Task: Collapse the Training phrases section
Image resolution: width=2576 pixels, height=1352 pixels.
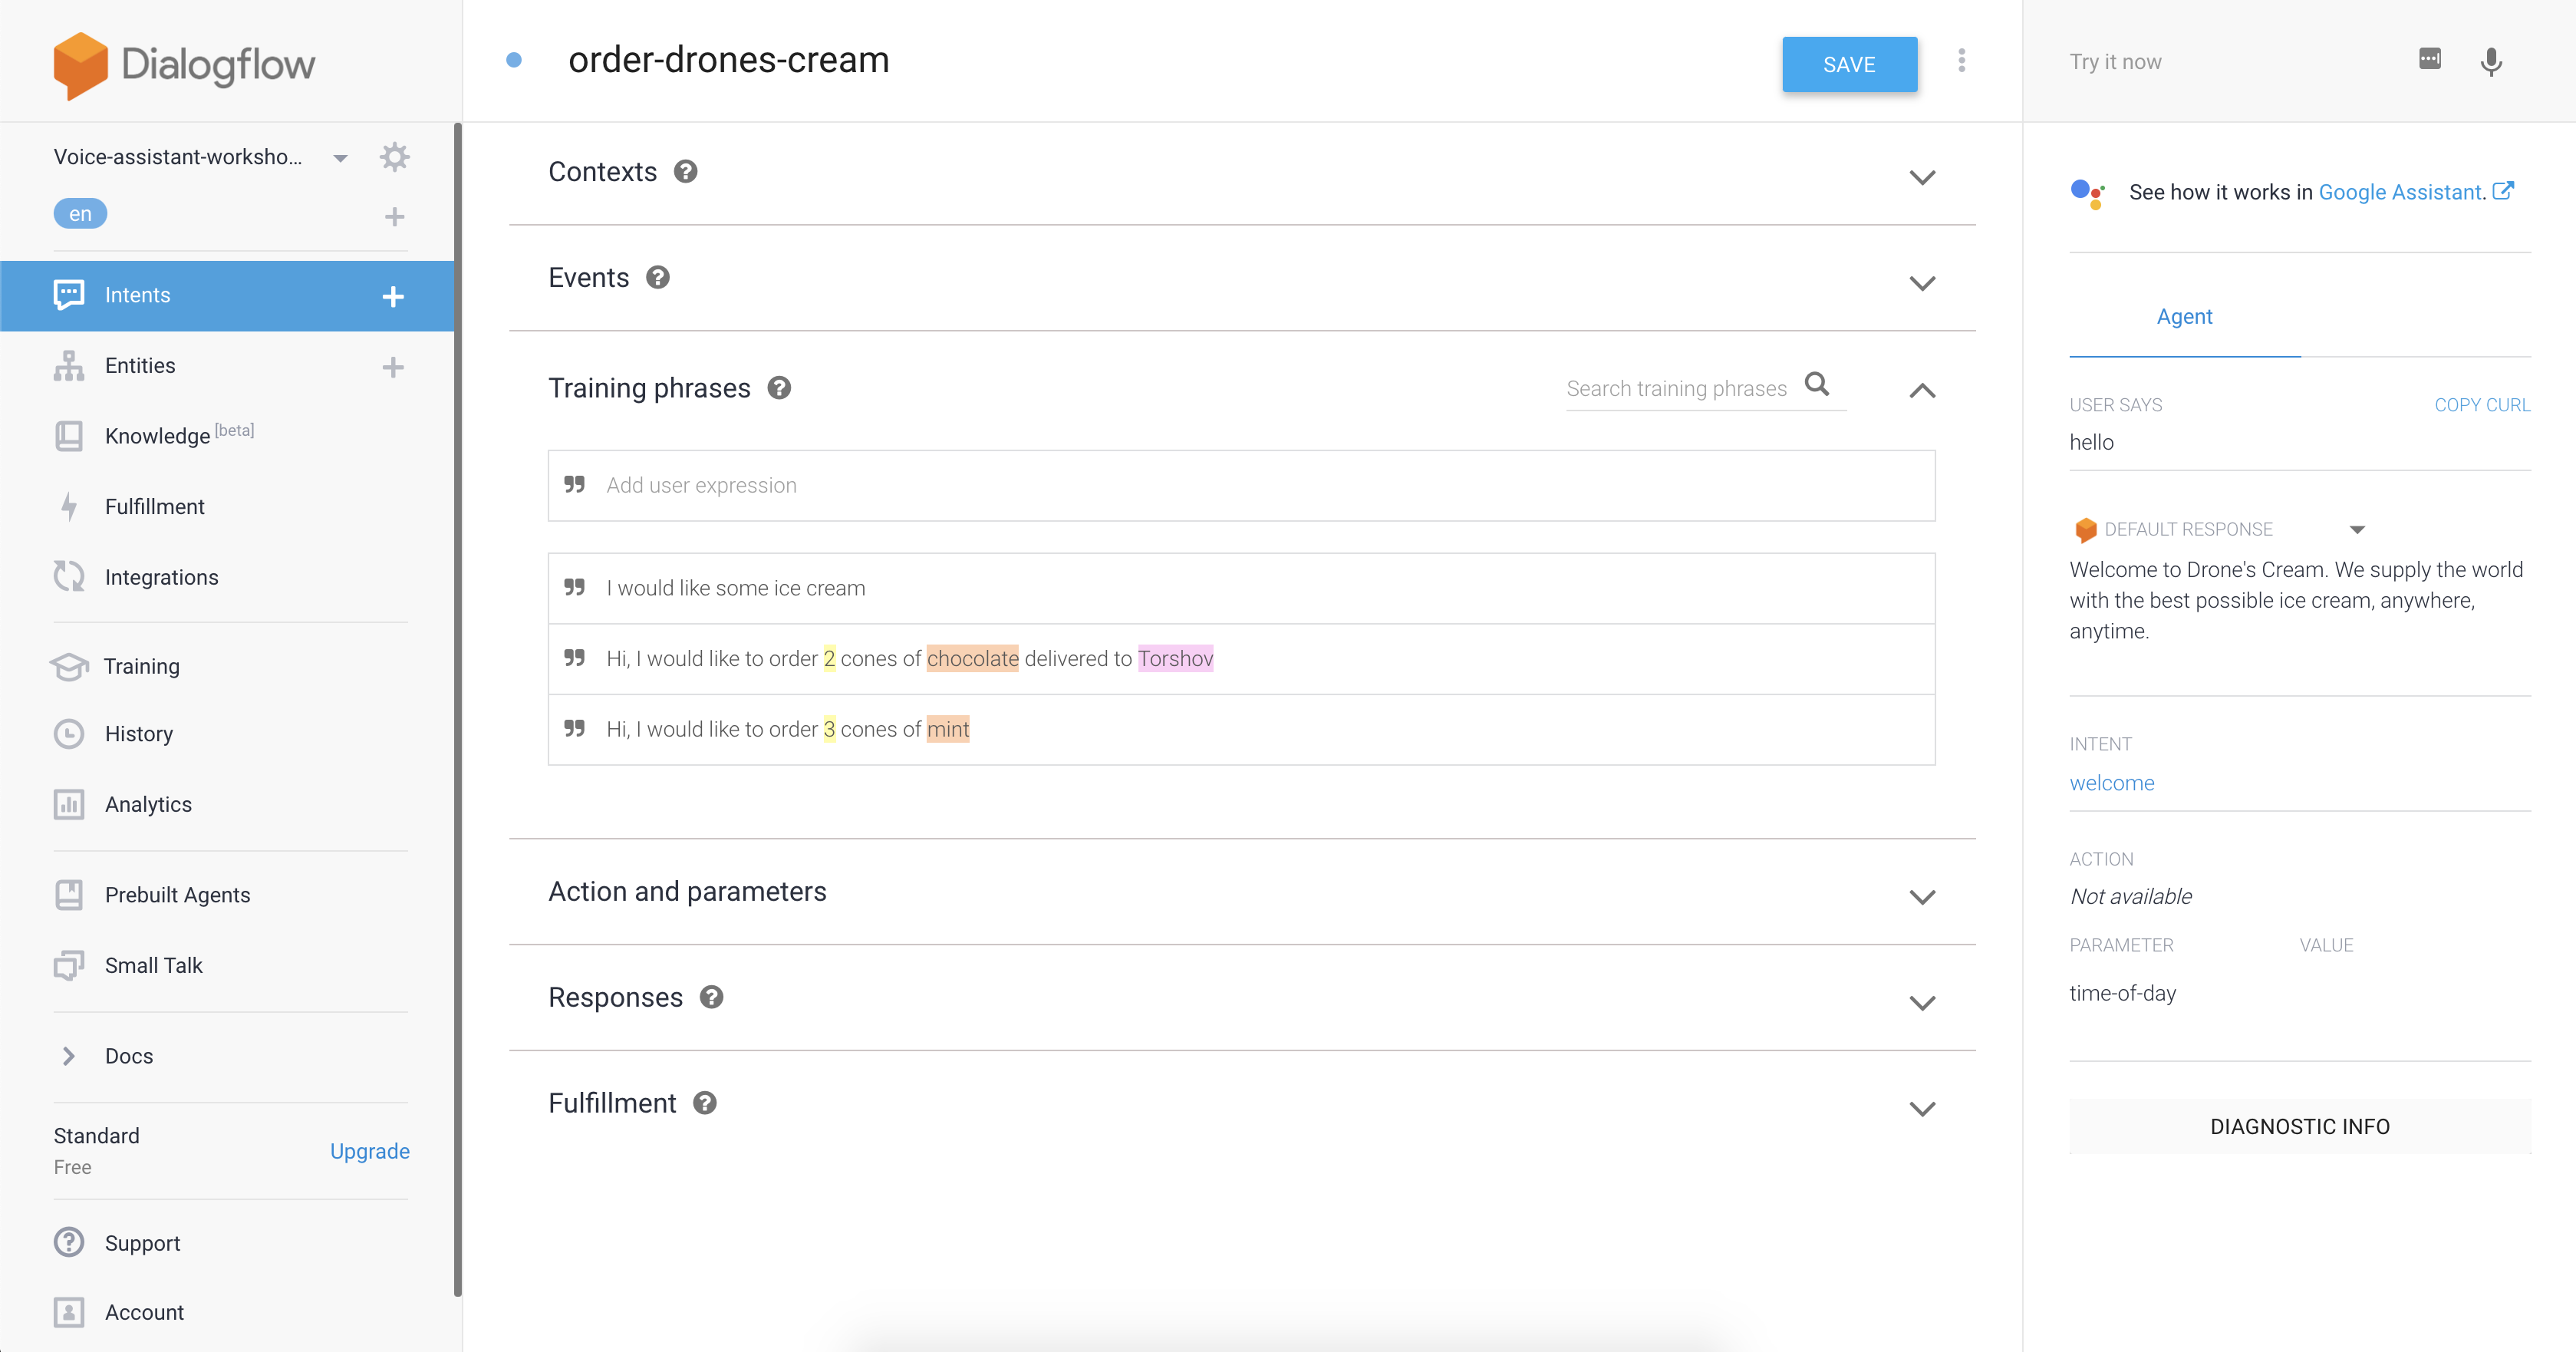Action: (x=1922, y=390)
